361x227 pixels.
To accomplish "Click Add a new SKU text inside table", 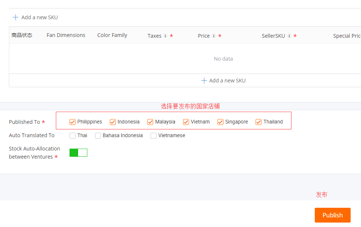I will 227,81.
